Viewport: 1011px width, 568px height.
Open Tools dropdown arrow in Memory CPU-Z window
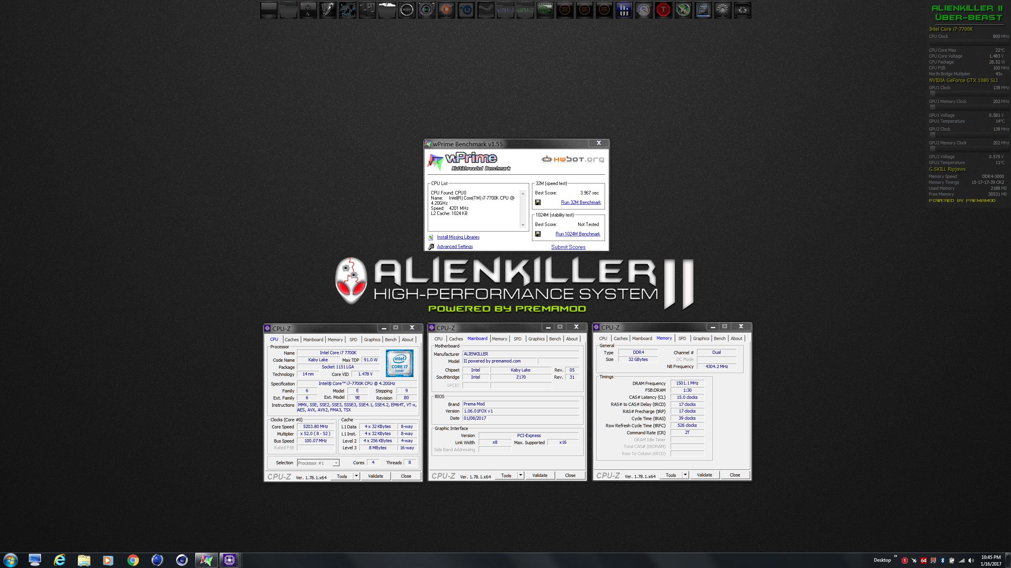(x=685, y=475)
